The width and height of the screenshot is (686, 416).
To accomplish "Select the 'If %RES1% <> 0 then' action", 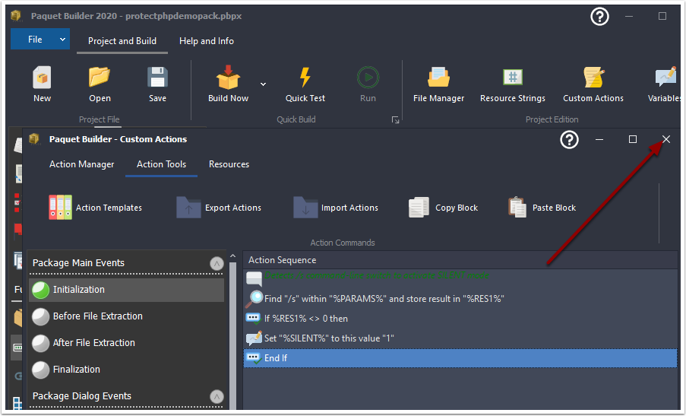I will pos(305,319).
